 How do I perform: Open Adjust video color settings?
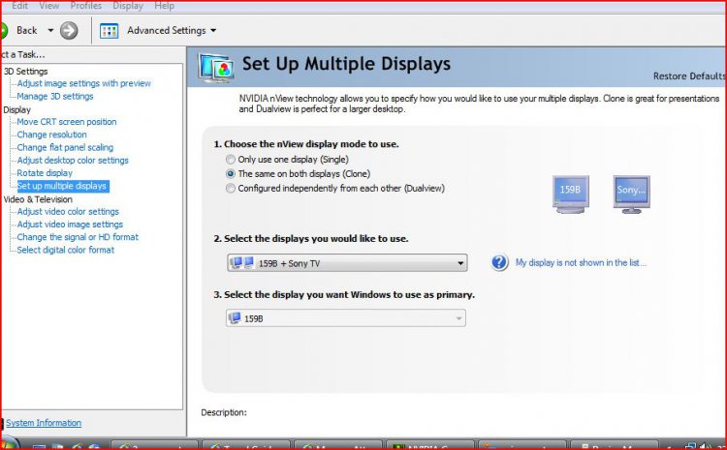click(x=68, y=212)
